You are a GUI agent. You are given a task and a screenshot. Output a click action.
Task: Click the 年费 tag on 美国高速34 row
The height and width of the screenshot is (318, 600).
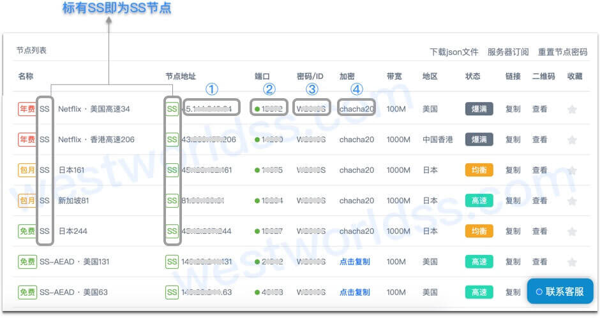[27, 109]
